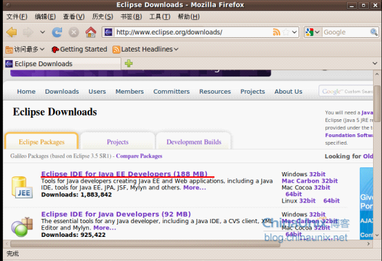The height and width of the screenshot is (261, 382).
Task: Click More... link for Java EE description
Action: pos(194,187)
